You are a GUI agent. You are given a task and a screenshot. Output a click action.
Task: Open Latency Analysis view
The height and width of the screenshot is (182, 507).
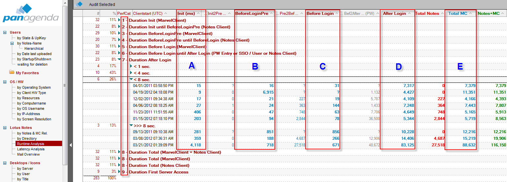(31, 149)
